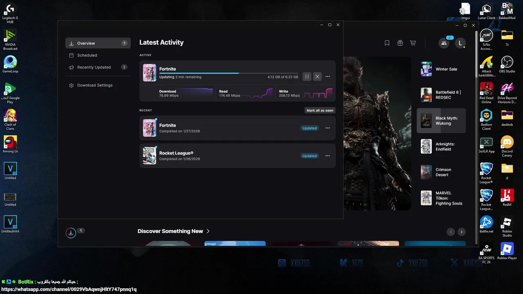Select Winter Sale in the store carousel
523x294 pixels.
pyautogui.click(x=441, y=69)
